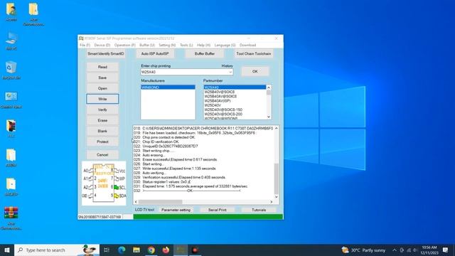Click the Blank check button

click(102, 131)
